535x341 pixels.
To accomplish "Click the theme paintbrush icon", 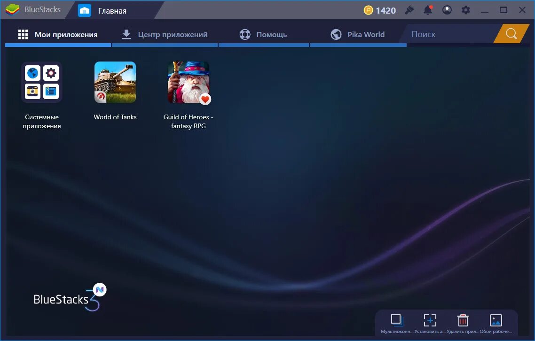I will click(409, 9).
